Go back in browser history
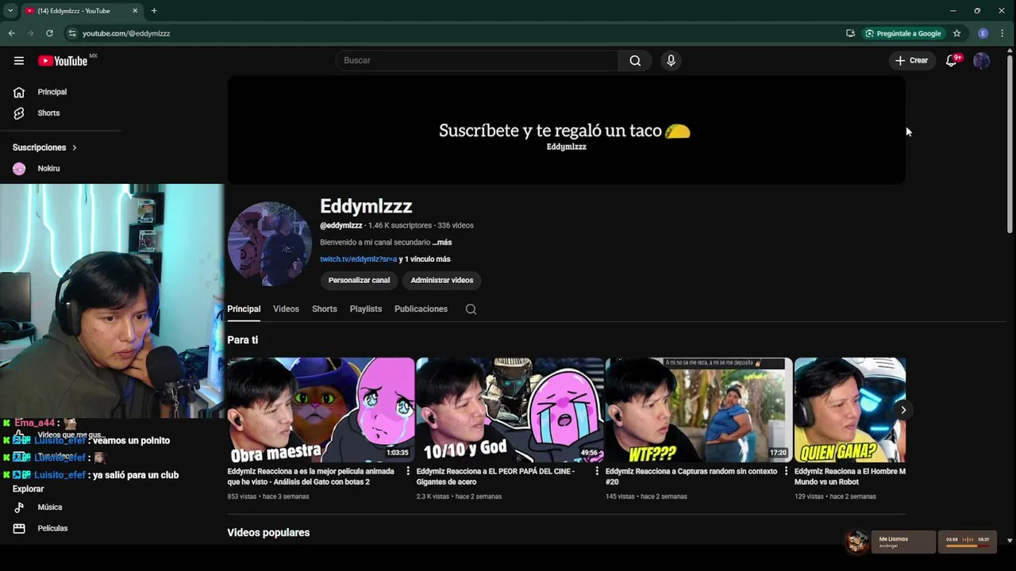The height and width of the screenshot is (571, 1016). tap(11, 33)
